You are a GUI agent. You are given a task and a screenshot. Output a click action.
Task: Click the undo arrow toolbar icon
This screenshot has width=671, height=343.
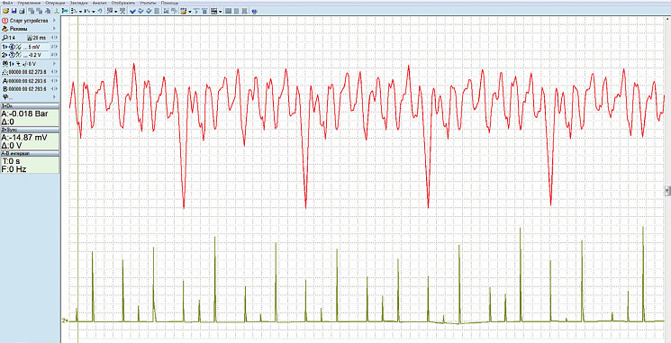[x=100, y=11]
